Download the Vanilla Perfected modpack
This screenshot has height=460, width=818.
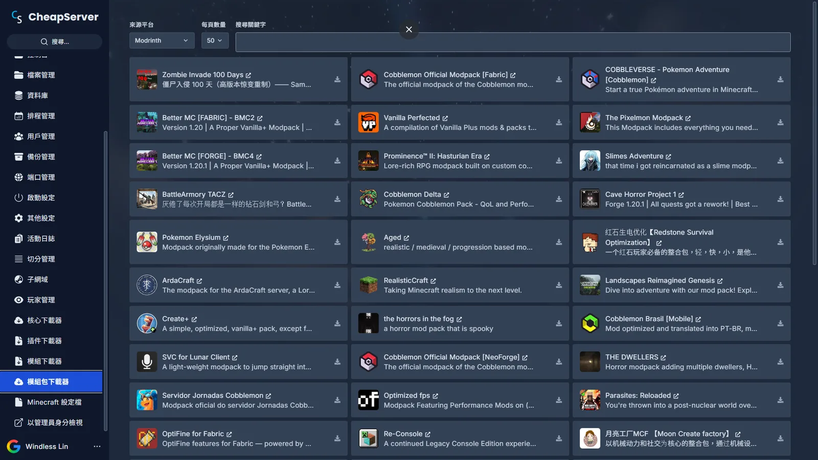[559, 123]
